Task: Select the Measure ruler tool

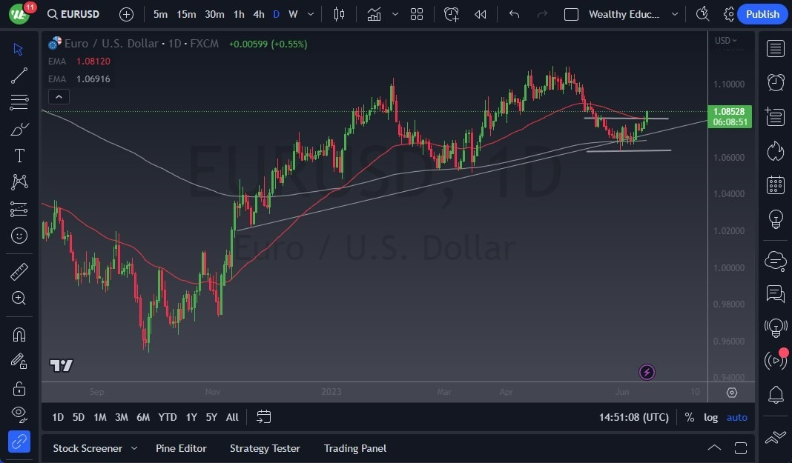Action: pos(19,272)
